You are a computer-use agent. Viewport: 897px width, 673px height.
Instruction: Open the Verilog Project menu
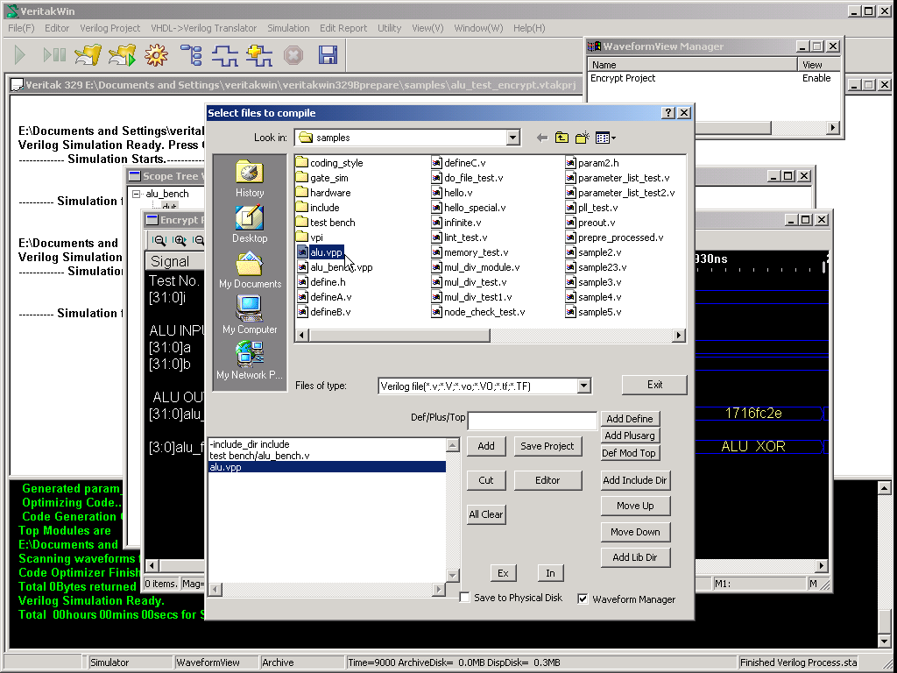109,28
